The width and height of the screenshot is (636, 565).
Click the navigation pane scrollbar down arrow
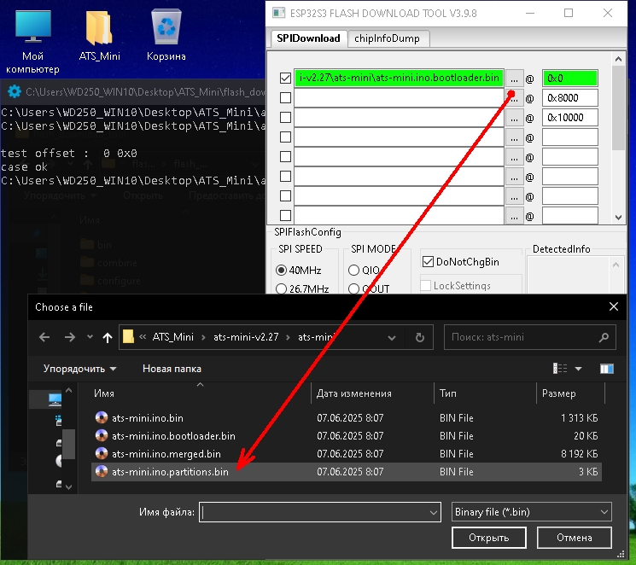(68, 486)
